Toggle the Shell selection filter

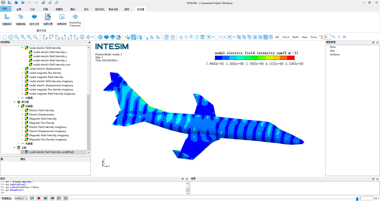[295, 37]
